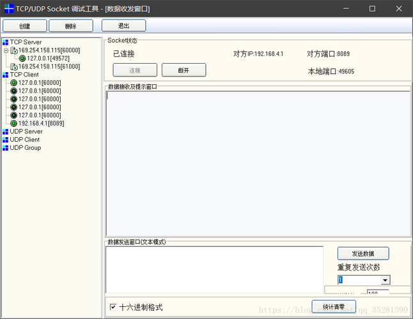Viewport: 413px width, 319px height.
Task: Select the TCP Server category icon
Action: point(5,42)
